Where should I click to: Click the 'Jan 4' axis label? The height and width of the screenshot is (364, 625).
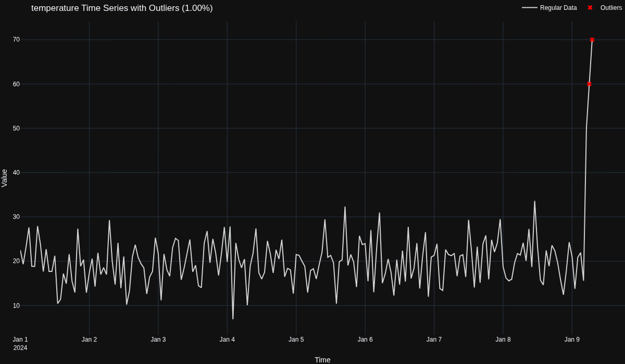[227, 340]
